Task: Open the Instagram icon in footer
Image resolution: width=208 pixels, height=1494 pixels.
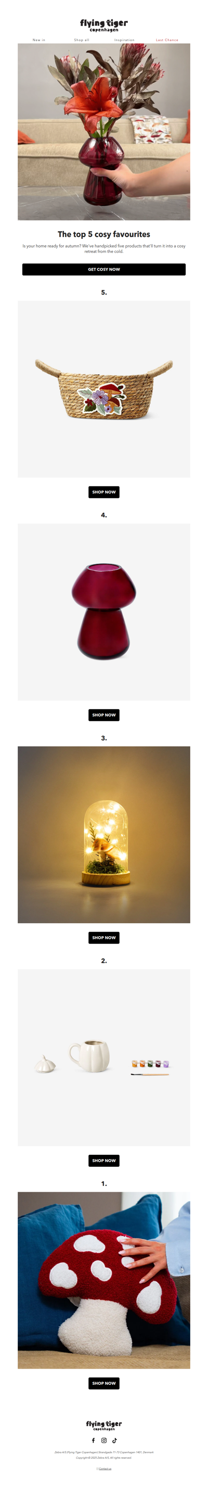Action: pyautogui.click(x=103, y=1440)
